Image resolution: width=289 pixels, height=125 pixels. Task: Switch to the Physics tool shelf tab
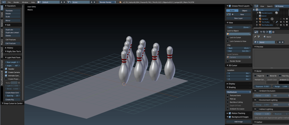[x=2, y=42]
